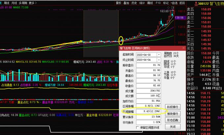Close the 区间统计 dialog with X
This screenshot has height=135, width=224.
click(x=183, y=48)
